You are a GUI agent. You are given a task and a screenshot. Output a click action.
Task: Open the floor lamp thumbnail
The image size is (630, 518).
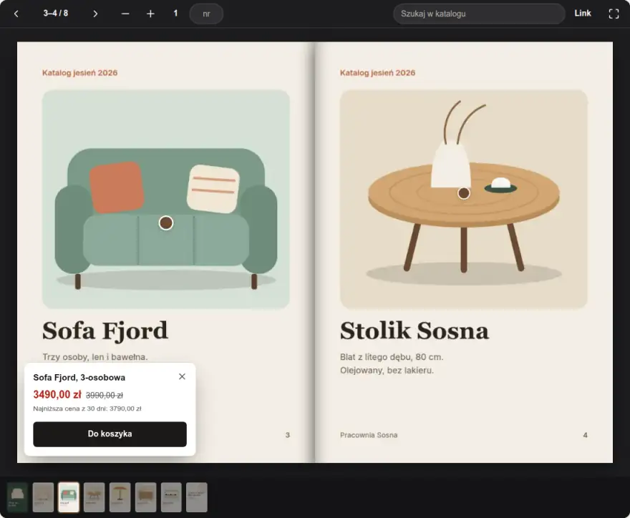click(x=120, y=497)
